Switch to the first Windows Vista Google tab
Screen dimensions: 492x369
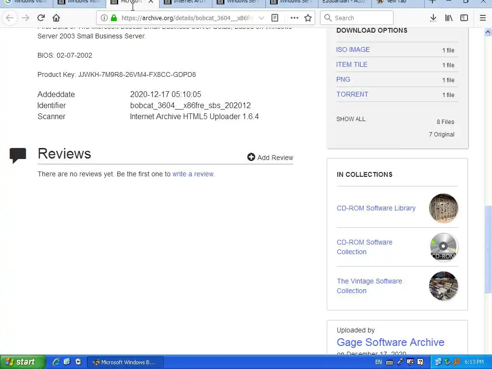(26, 2)
